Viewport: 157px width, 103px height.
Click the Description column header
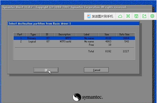point(65,34)
